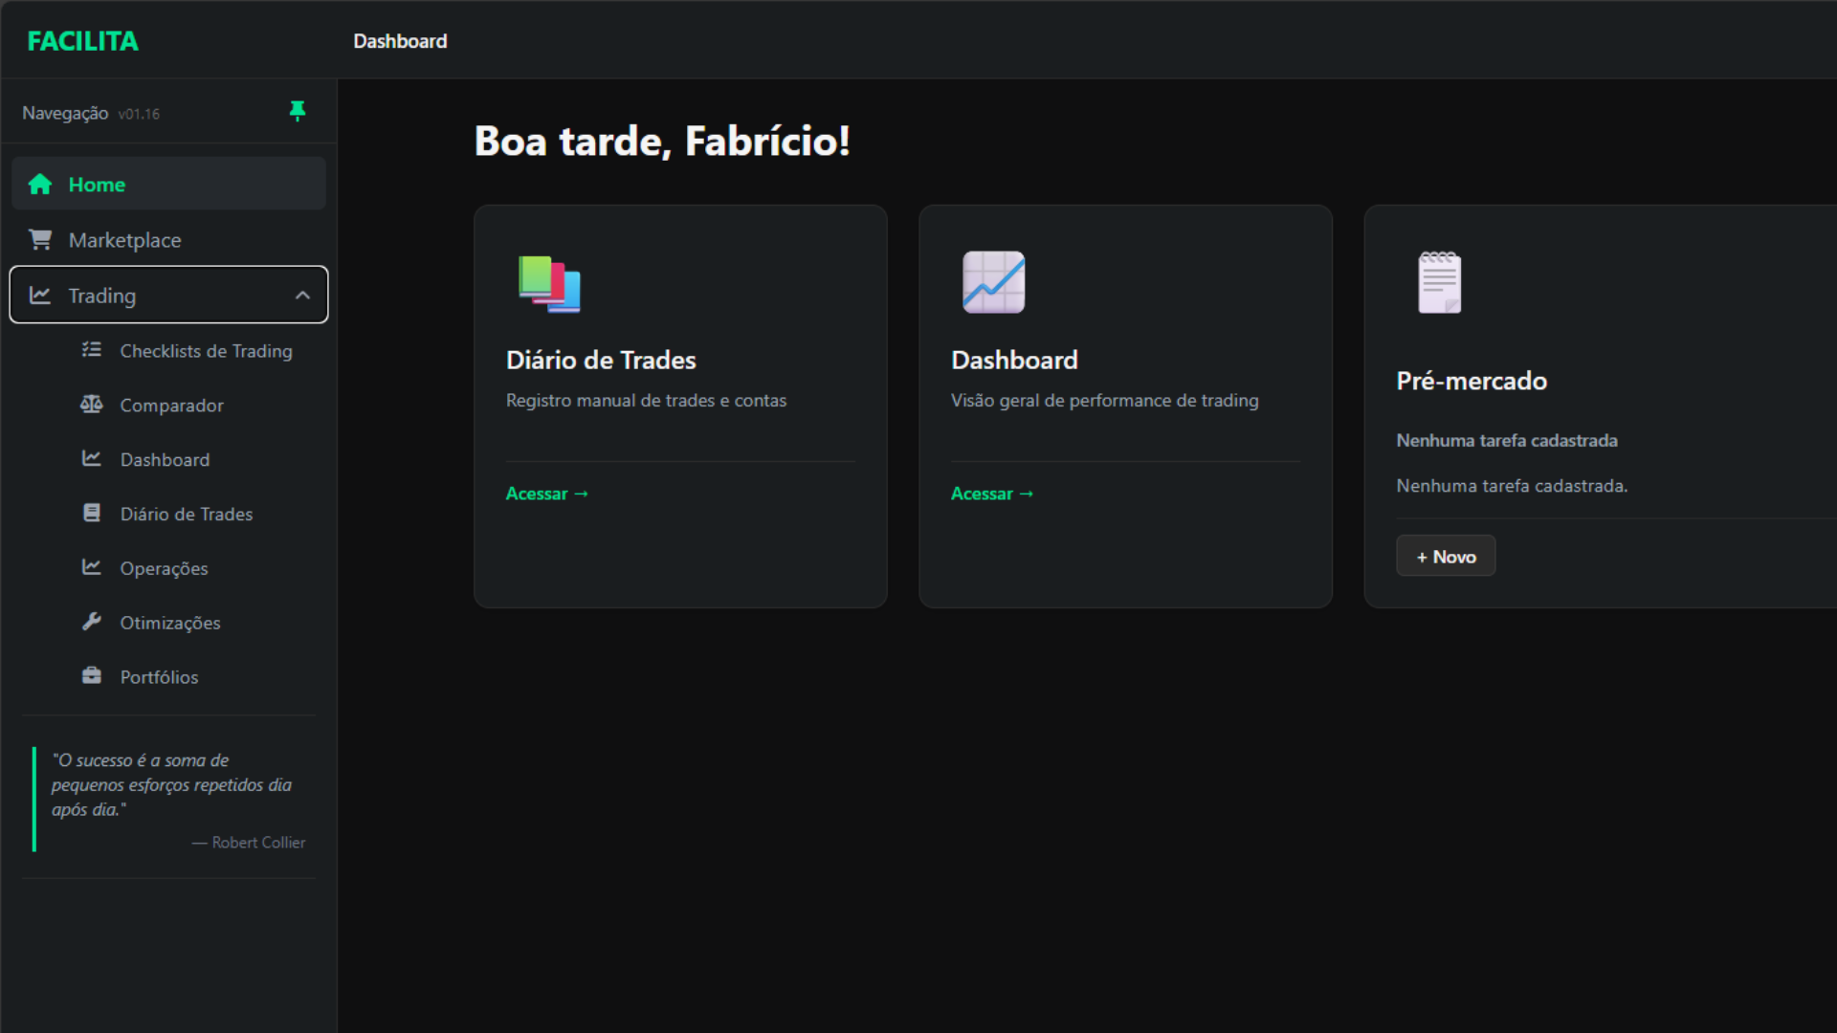The image size is (1837, 1033).
Task: Click the Home house icon
Action: point(40,185)
